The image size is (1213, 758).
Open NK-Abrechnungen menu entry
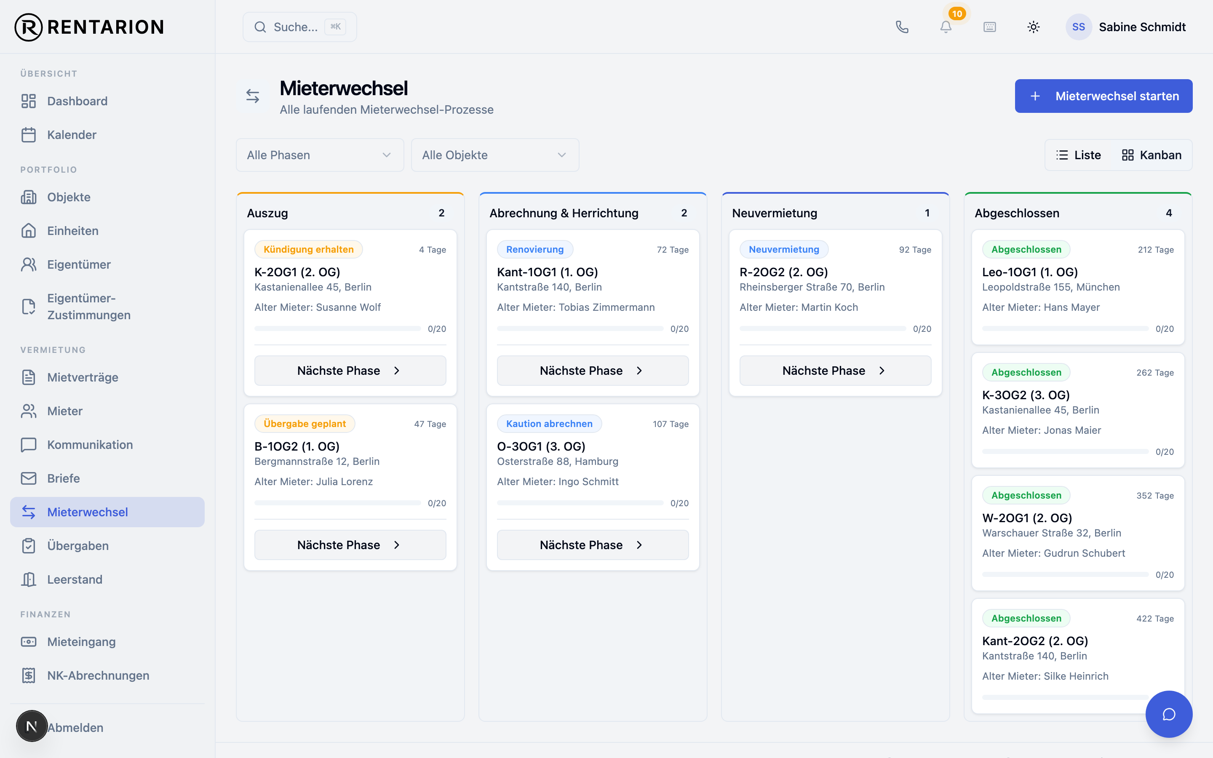point(107,675)
